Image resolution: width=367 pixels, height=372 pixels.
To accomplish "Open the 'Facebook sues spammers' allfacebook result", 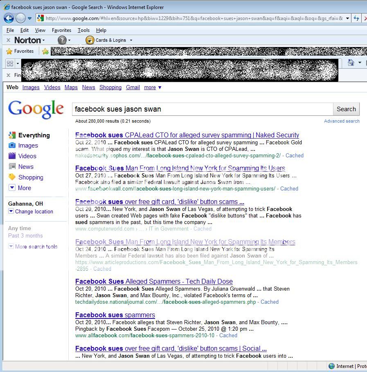I will click(x=115, y=315).
